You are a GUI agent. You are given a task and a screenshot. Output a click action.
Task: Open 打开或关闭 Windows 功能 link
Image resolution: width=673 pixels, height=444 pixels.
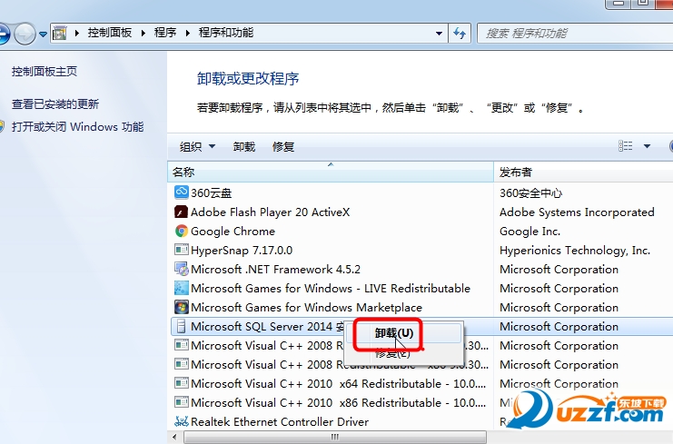point(78,127)
